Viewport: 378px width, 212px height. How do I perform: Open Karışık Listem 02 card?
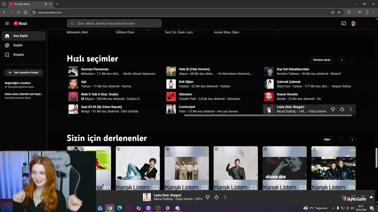point(138,168)
